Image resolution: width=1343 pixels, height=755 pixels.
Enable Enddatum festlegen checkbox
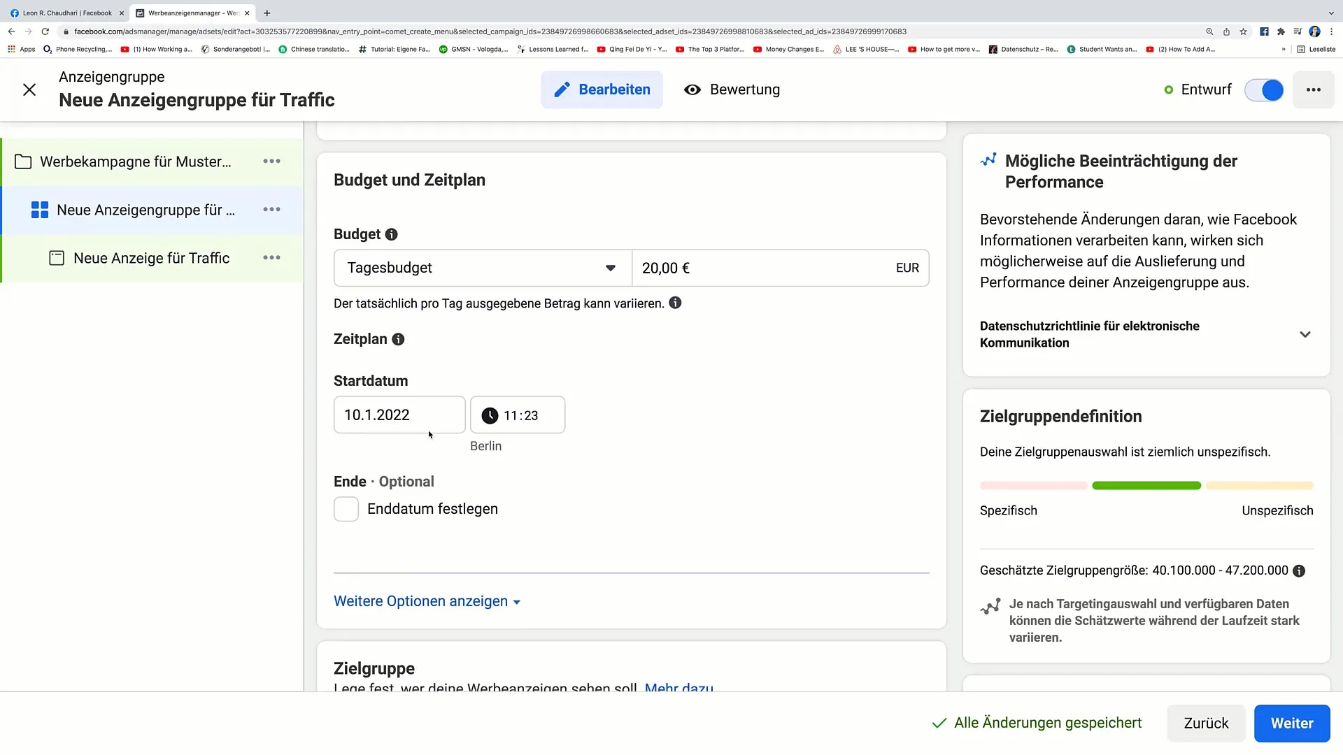pyautogui.click(x=347, y=509)
